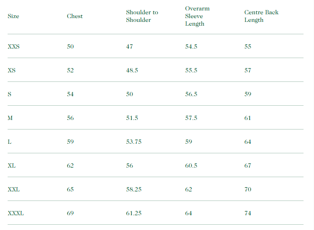The height and width of the screenshot is (230, 314).
Task: Click the Size column header
Action: [12, 16]
